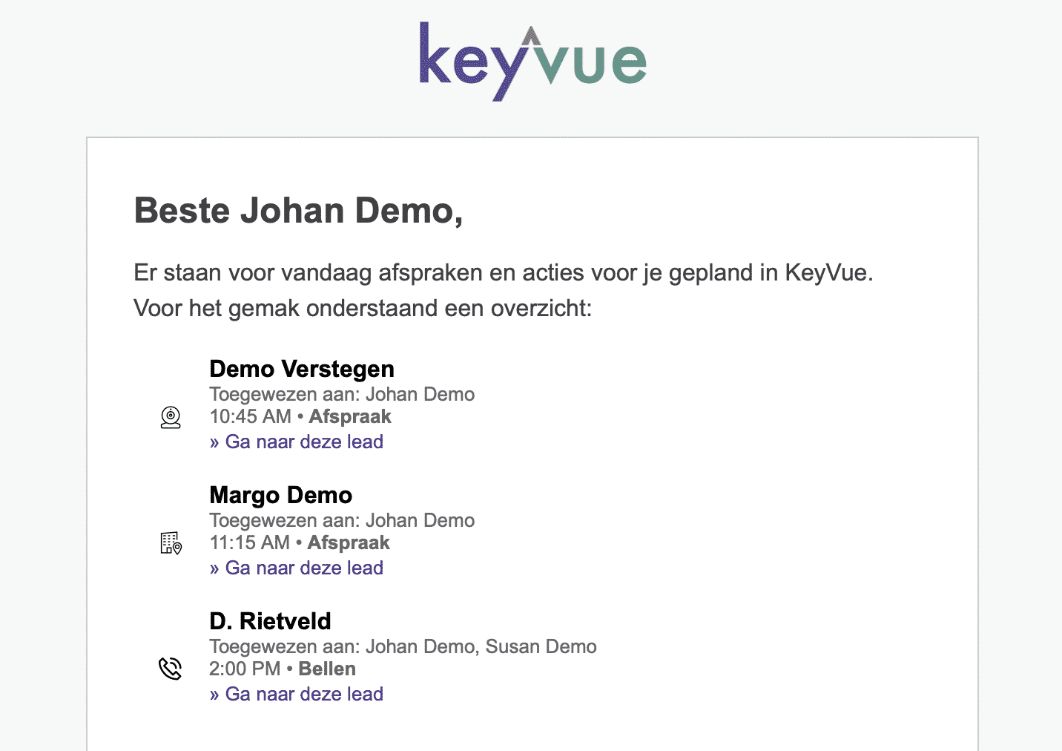The width and height of the screenshot is (1062, 751).
Task: Click the 'Er staan voor vandaag afspraken' sentence
Action: pyautogui.click(x=504, y=273)
